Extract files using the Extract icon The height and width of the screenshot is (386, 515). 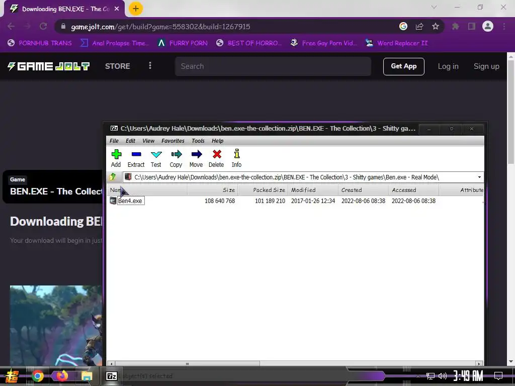pos(136,158)
